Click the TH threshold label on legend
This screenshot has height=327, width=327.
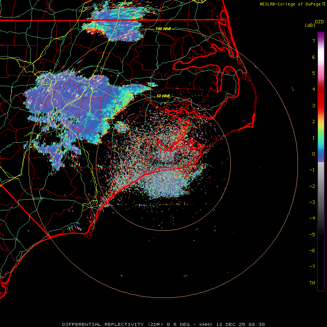pos(312,283)
